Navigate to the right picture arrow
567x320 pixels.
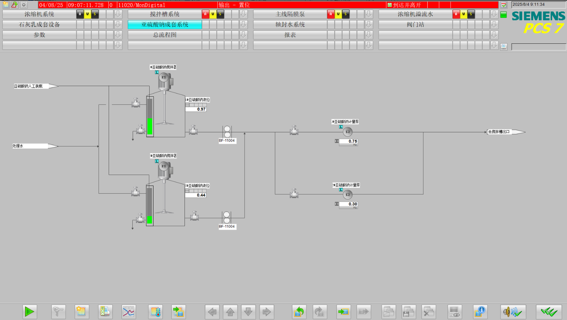tap(266, 312)
